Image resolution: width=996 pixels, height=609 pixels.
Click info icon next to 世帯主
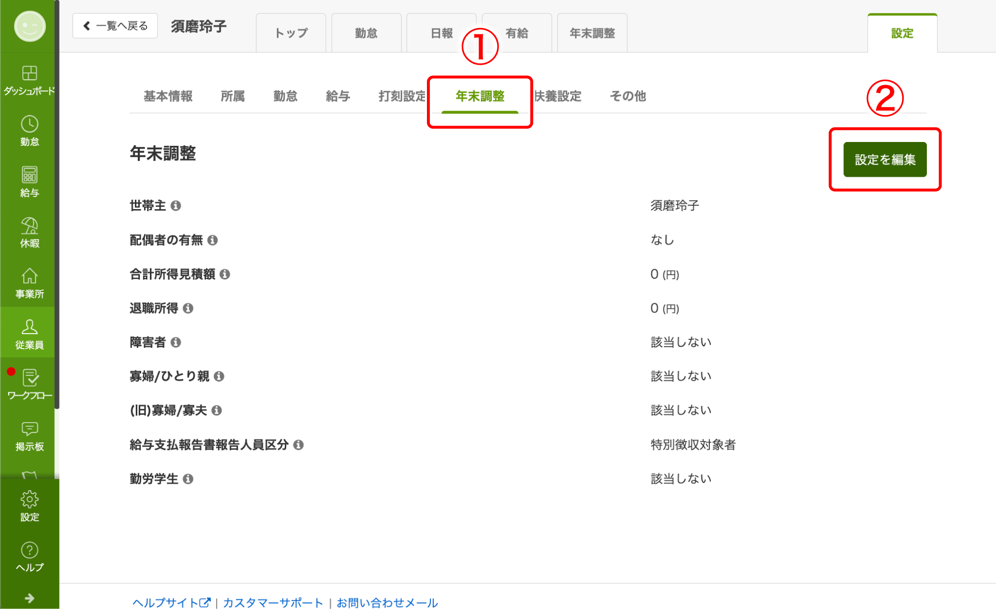pos(176,206)
